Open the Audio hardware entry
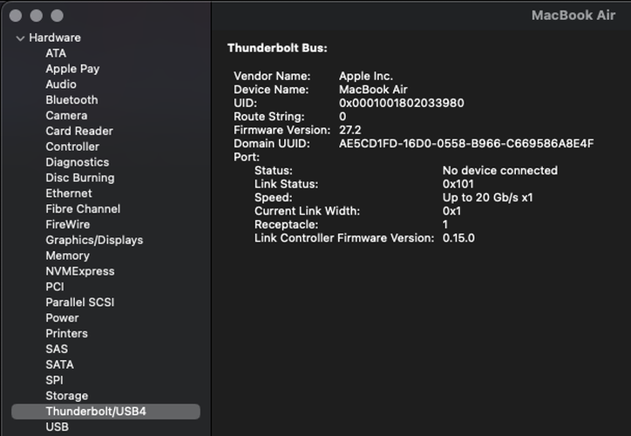Screen dimensions: 631x436 coord(61,85)
